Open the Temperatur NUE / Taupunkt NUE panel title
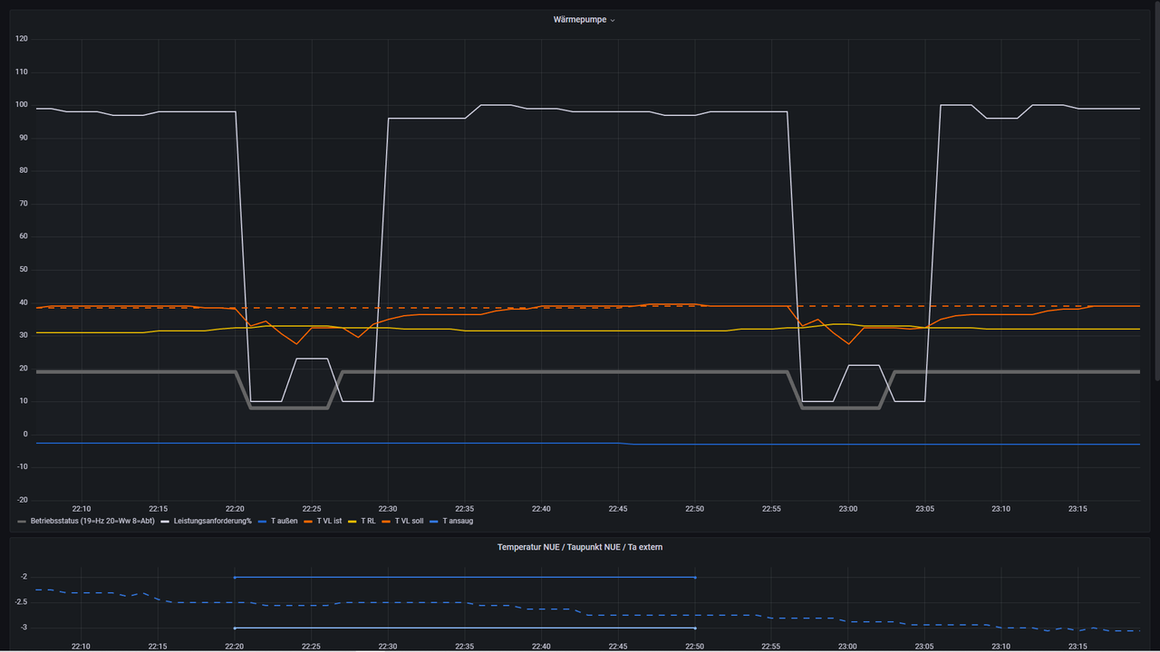 pyautogui.click(x=580, y=548)
